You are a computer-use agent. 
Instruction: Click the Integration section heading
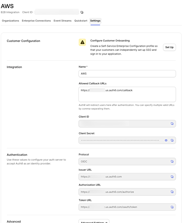pos(14,67)
